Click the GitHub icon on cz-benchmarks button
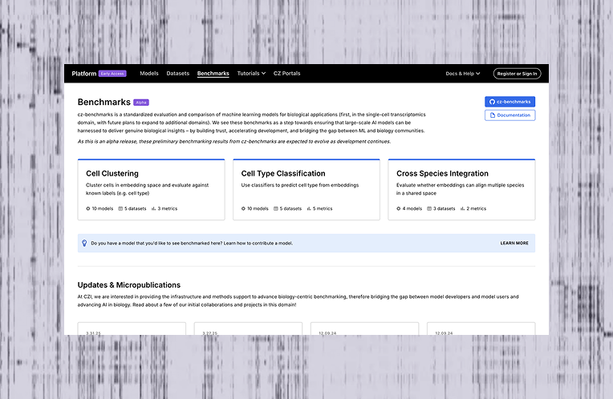 (x=491, y=102)
